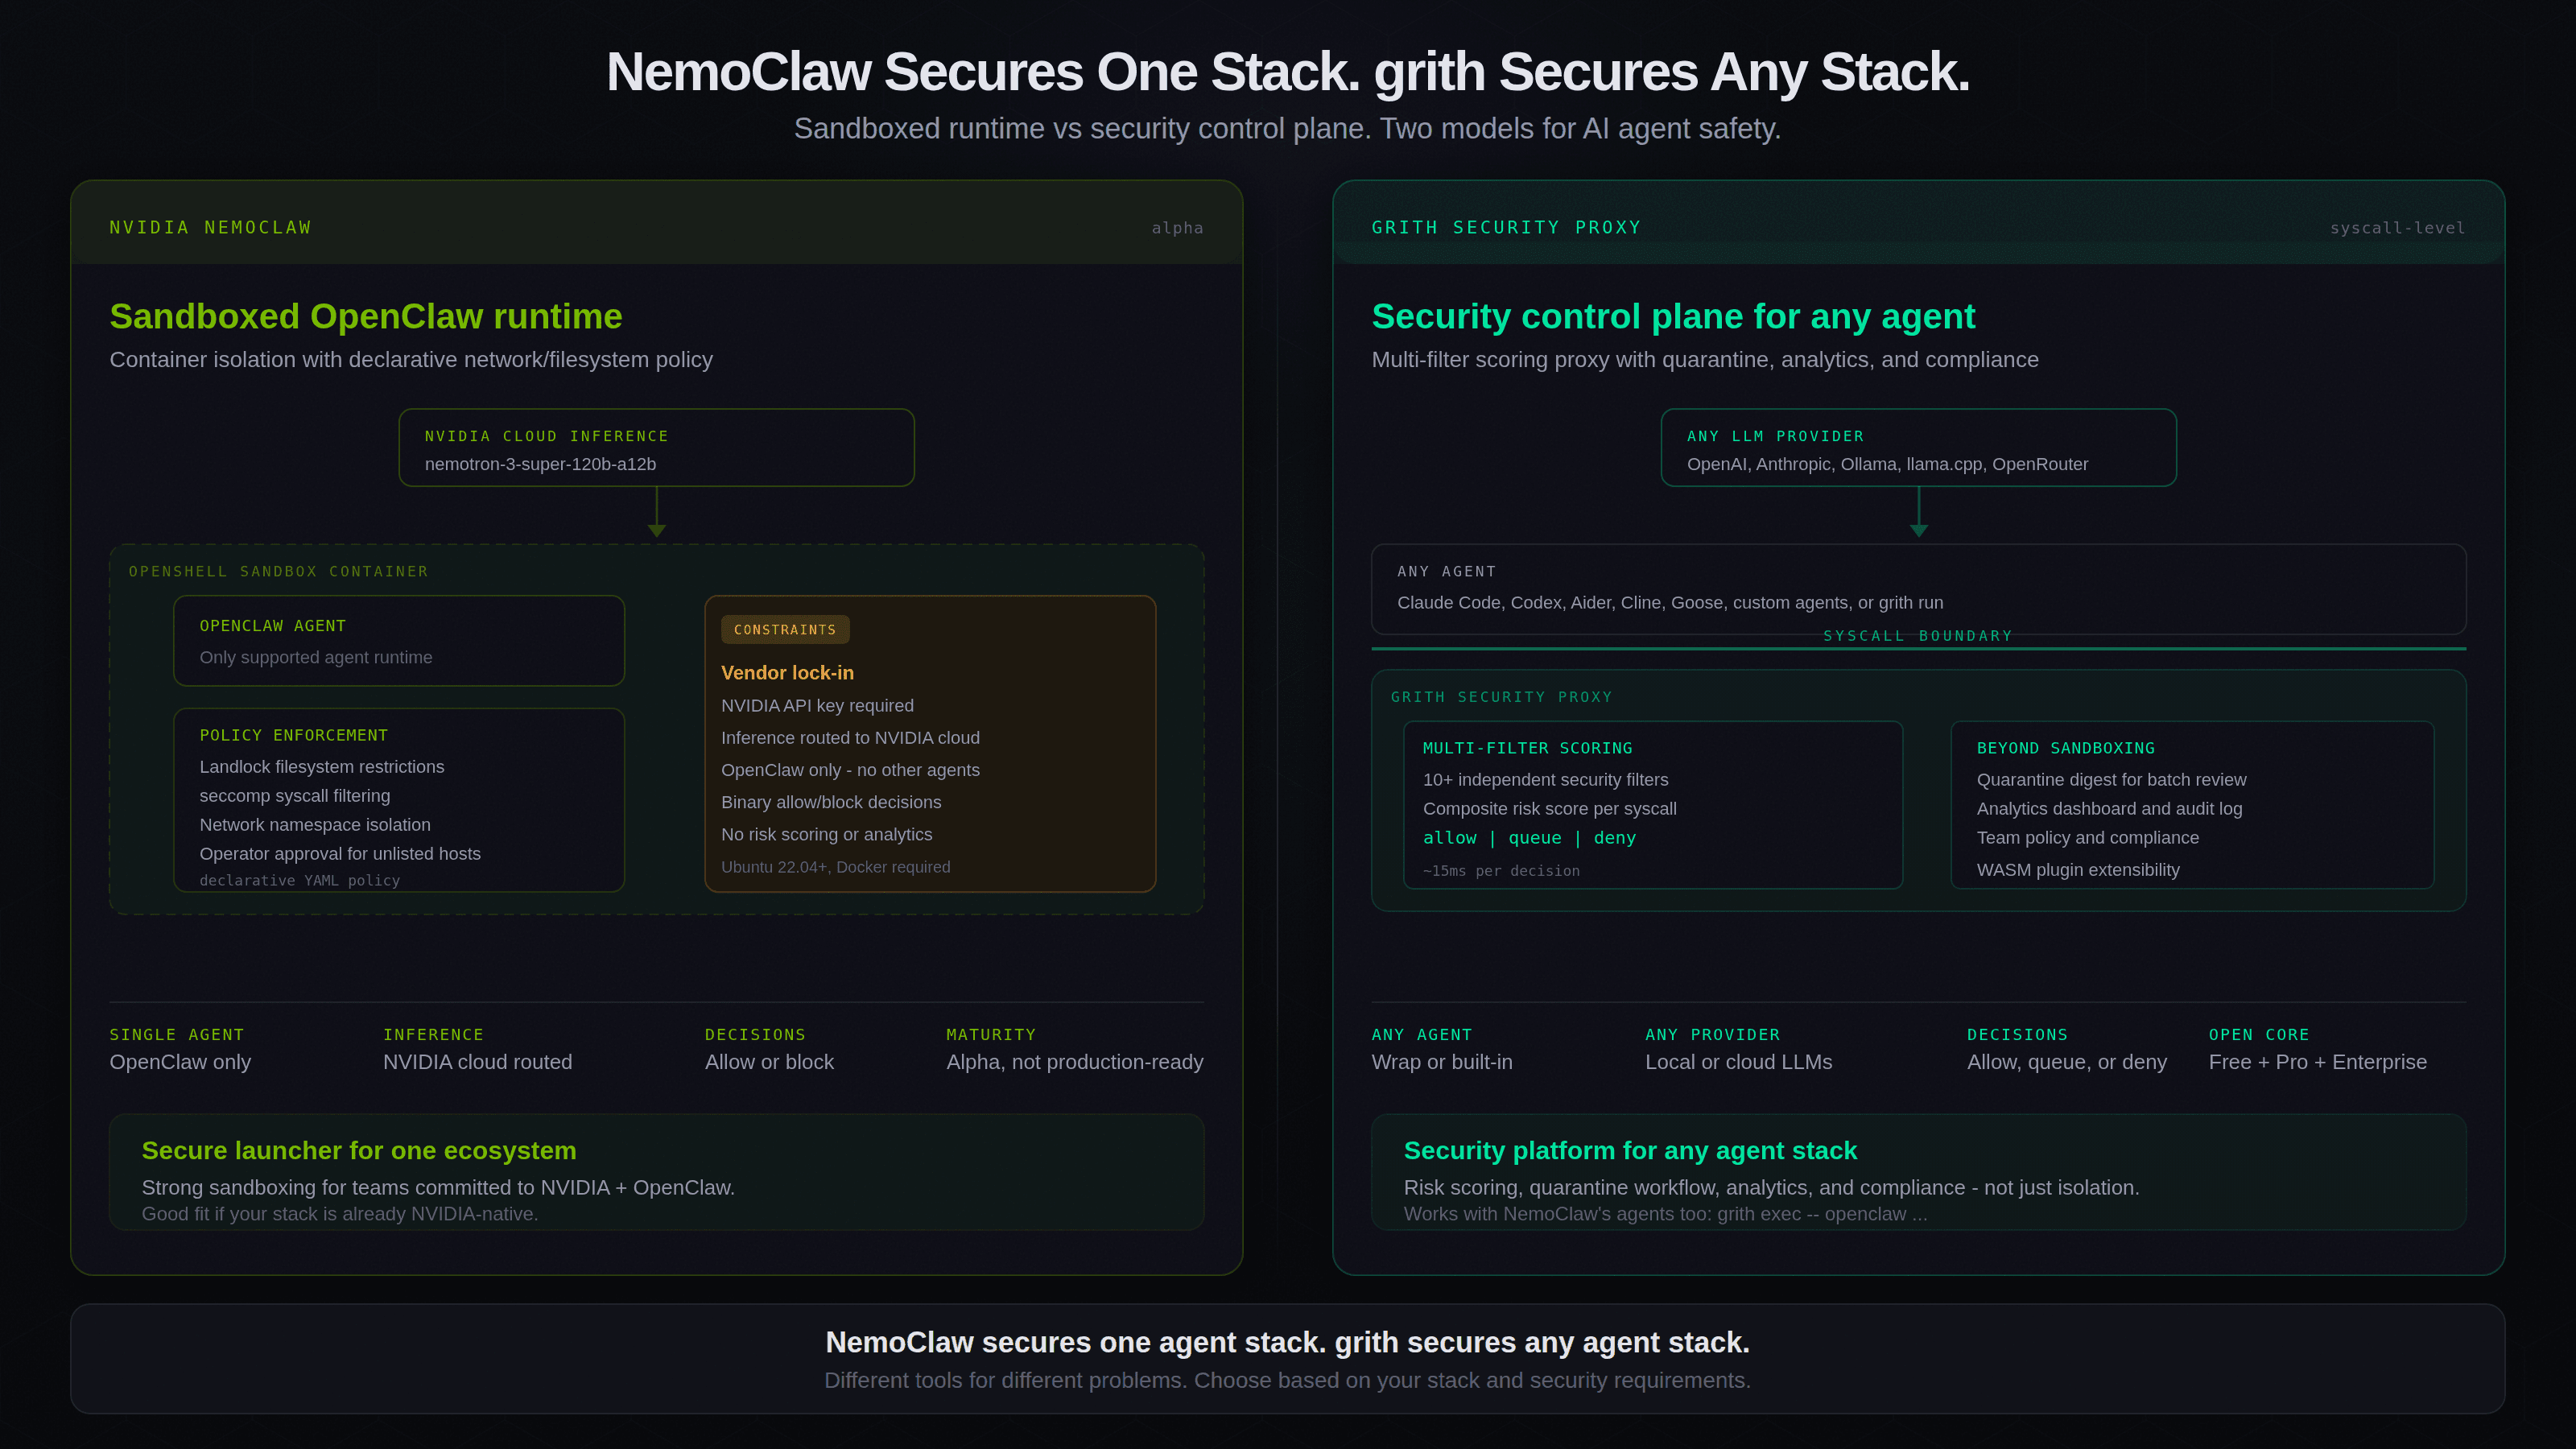Click the syscall-level badge
2576x1449 pixels.
[x=2397, y=228]
